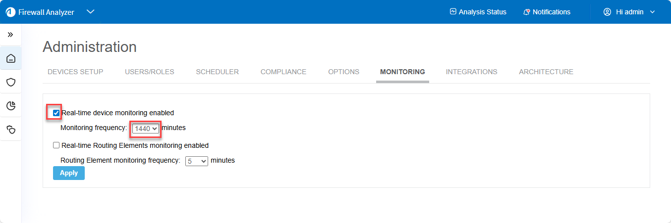Enable Real-time Routing Elements monitoring checkbox
Screen dimensions: 671x223
click(x=56, y=145)
